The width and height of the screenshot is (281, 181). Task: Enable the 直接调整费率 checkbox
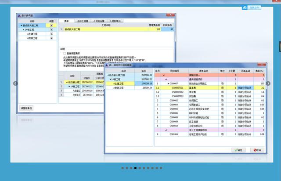coord(65,54)
